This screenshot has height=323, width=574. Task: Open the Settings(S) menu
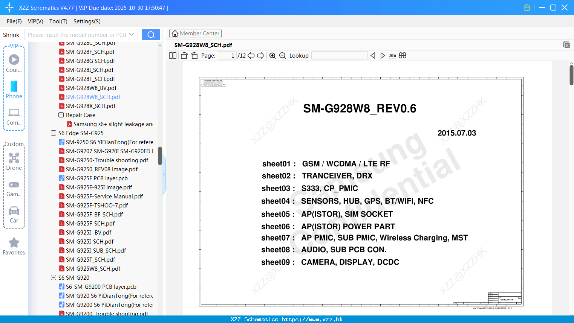click(x=87, y=21)
